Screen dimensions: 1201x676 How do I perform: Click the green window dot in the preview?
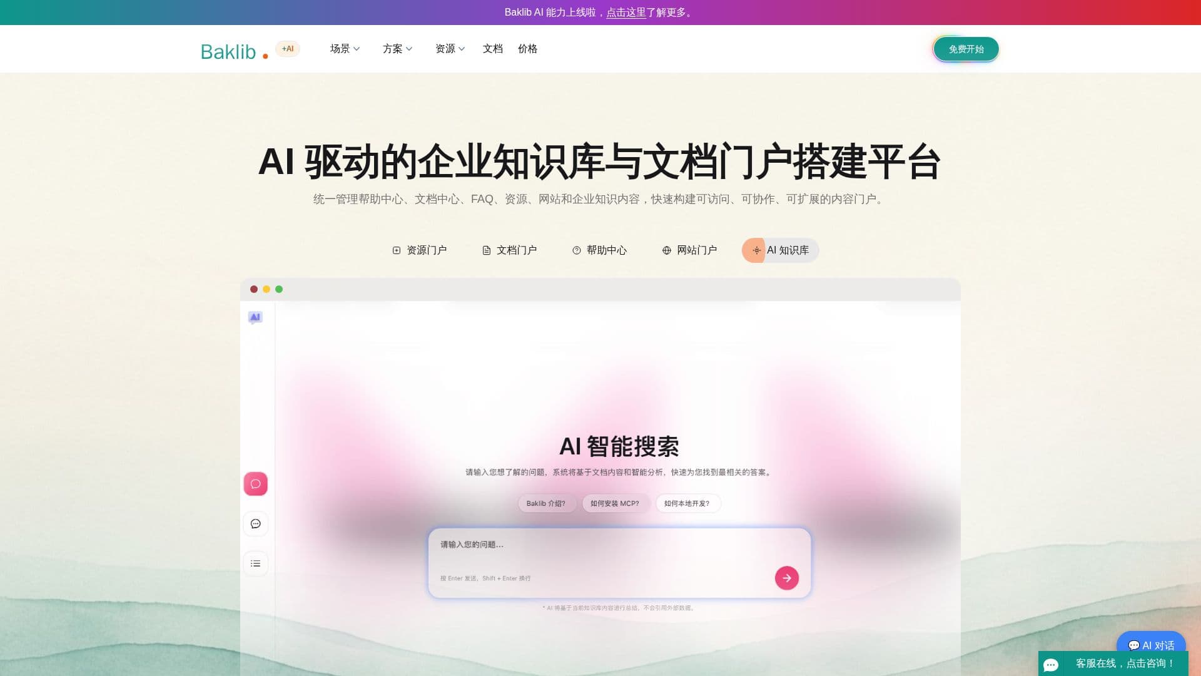point(279,289)
